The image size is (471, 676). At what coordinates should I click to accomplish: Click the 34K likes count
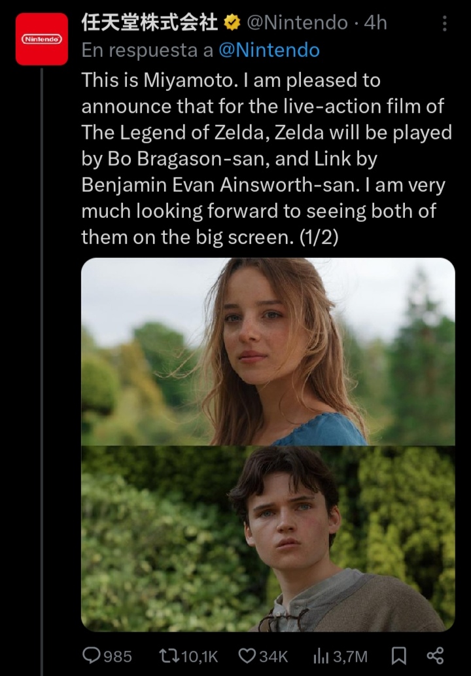coord(273,656)
